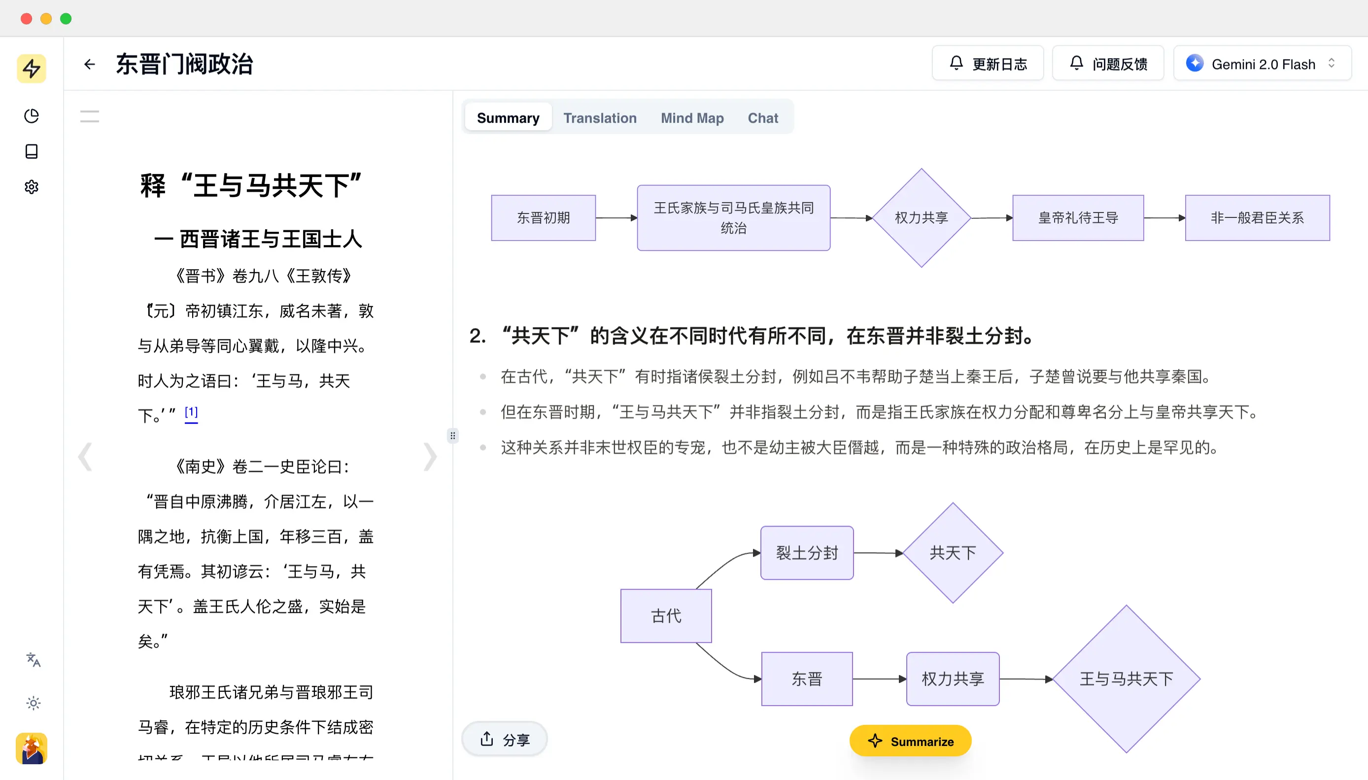Viewport: 1368px width, 780px height.
Task: Click the Mind Map tab
Action: pyautogui.click(x=692, y=117)
